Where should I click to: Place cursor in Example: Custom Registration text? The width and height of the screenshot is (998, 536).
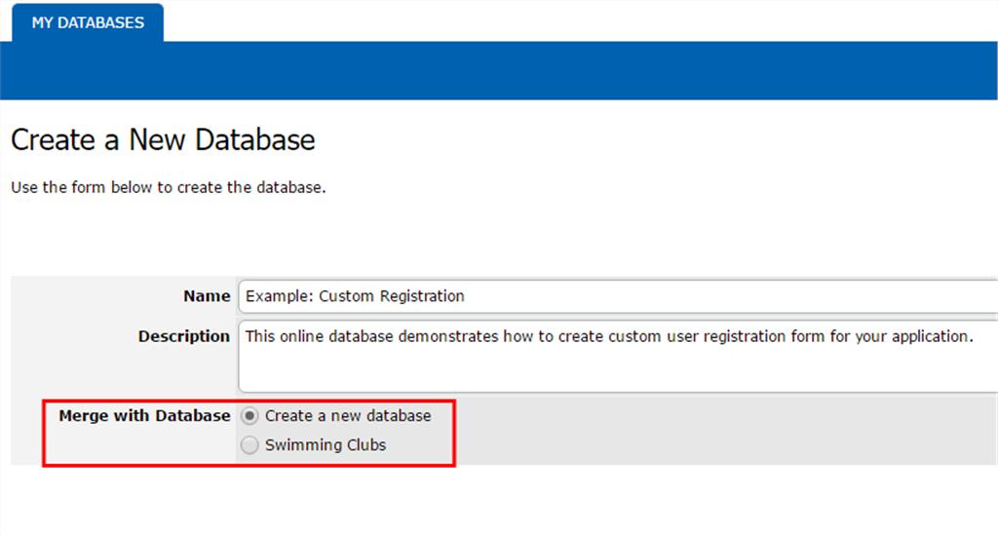355,296
